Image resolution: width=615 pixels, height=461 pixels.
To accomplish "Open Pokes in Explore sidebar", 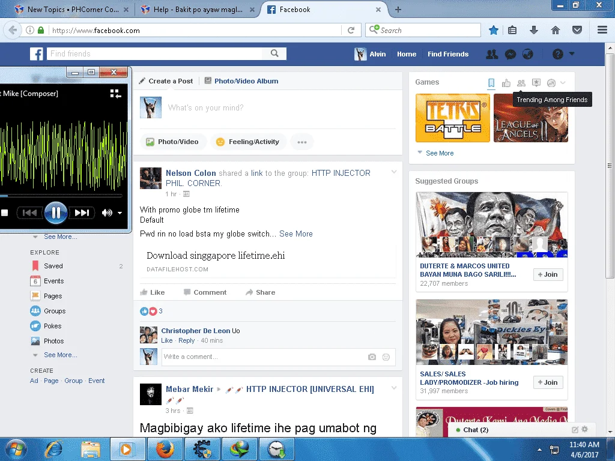I will pyautogui.click(x=53, y=326).
